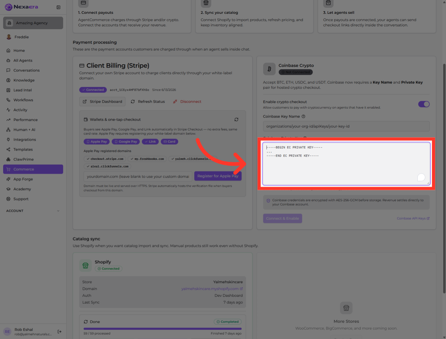Click Register for Apple Pay button
Viewport: 446px width, 339px height.
click(x=218, y=176)
